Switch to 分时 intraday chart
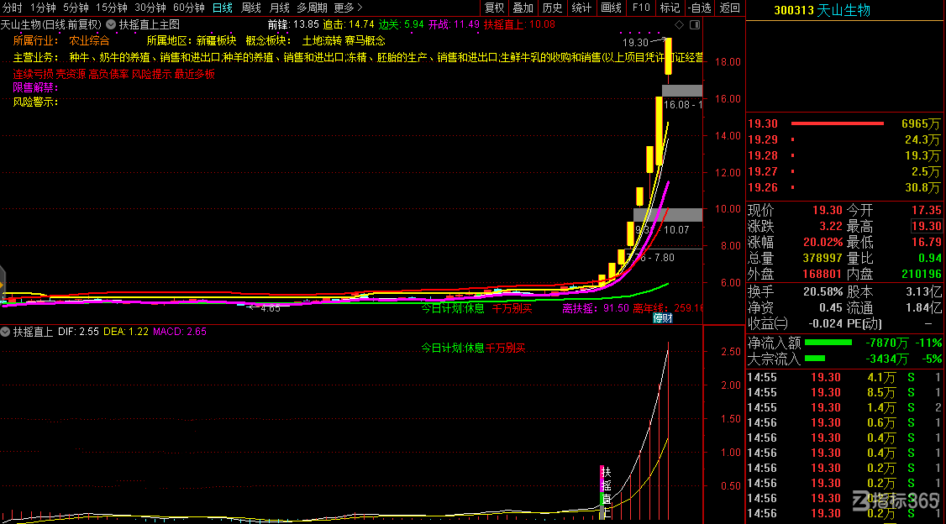The height and width of the screenshot is (524, 946). tap(12, 8)
